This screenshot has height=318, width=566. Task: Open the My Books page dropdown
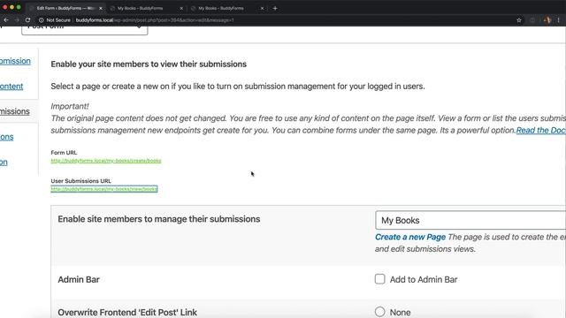point(470,220)
